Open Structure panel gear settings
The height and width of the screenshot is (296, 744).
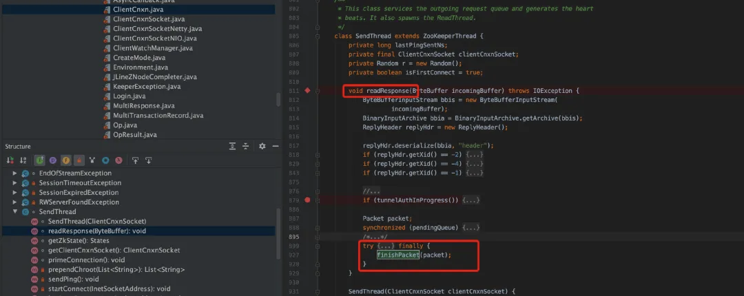(x=262, y=146)
